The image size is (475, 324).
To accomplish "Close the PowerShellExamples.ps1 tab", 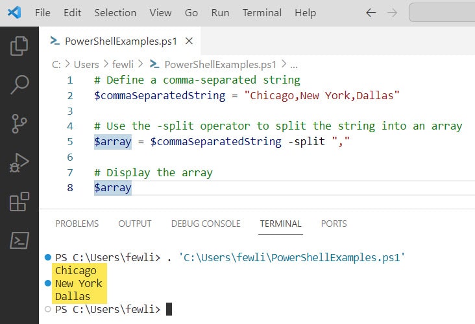I will click(189, 41).
